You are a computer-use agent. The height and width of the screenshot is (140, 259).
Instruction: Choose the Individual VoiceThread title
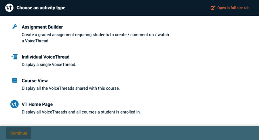tap(45, 57)
